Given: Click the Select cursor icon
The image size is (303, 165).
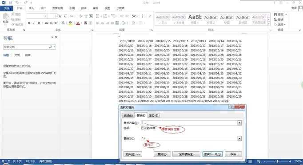Looking at the screenshot, I should [275, 24].
